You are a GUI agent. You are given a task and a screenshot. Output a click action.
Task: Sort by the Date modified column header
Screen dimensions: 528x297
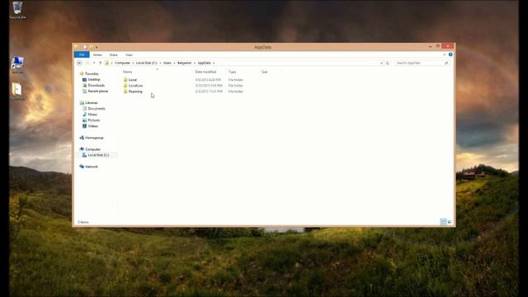[x=205, y=72]
